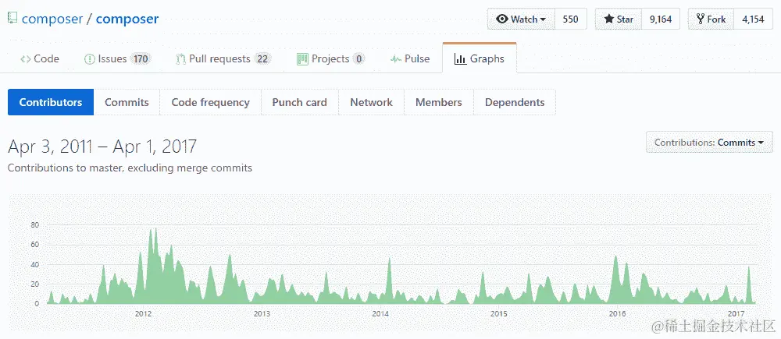Click the 2015 label on the graph axis

498,314
